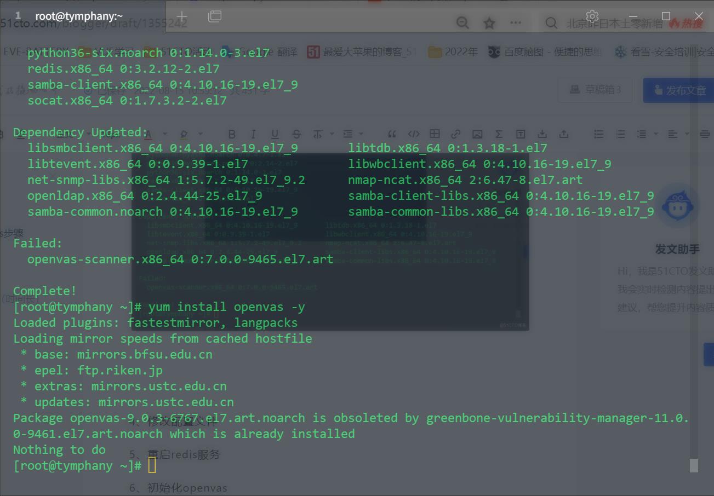This screenshot has width=714, height=496.
Task: Click the 'yum install openvas -y' command line
Action: (x=227, y=307)
